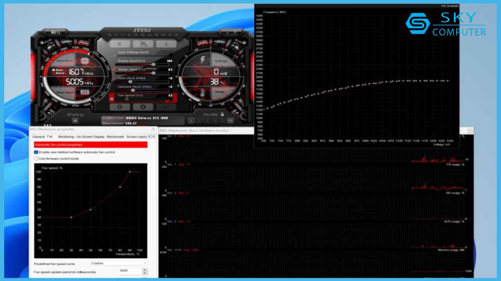
Task: Click the center logo button beside K
Action: point(143,44)
